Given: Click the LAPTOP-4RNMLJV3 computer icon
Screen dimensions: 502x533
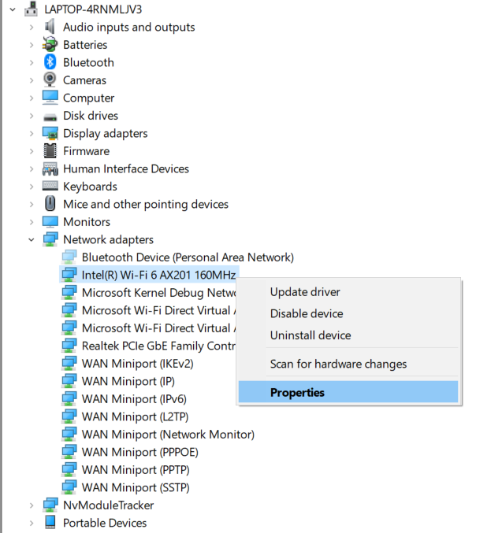Looking at the screenshot, I should click(x=31, y=9).
